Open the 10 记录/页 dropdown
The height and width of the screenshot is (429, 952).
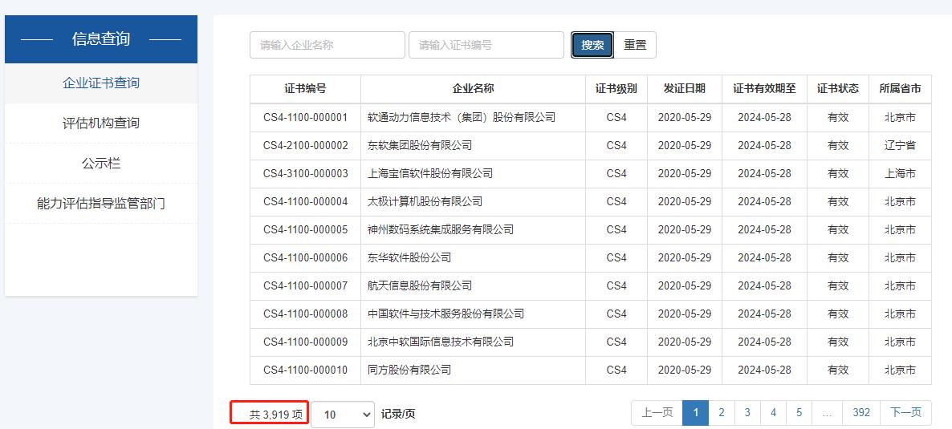tap(343, 415)
